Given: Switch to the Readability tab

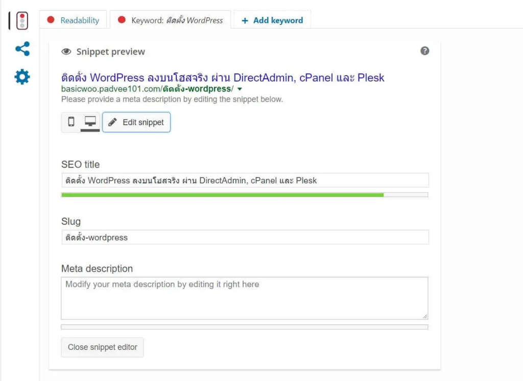Looking at the screenshot, I should tap(79, 20).
